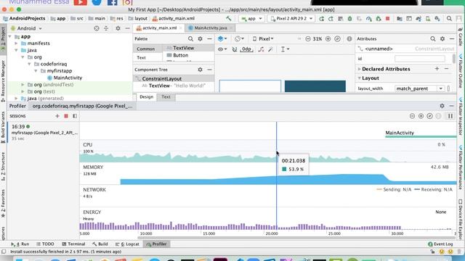Open TODO tool window tab
Screen dimensions: 465x261
tap(45, 244)
